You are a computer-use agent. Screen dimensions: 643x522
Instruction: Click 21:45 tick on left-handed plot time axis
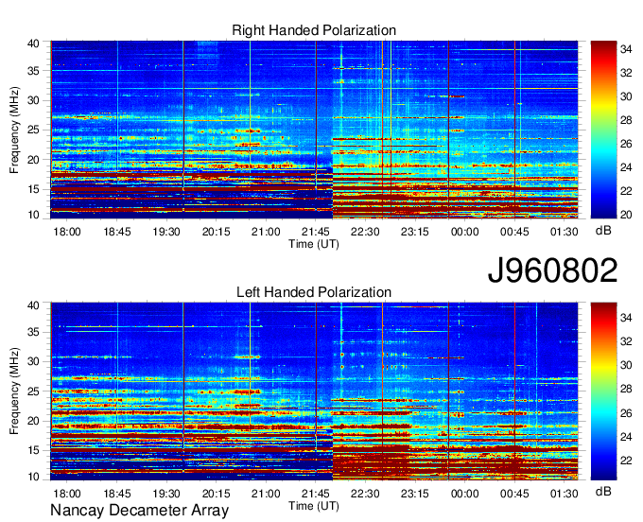[x=315, y=494]
